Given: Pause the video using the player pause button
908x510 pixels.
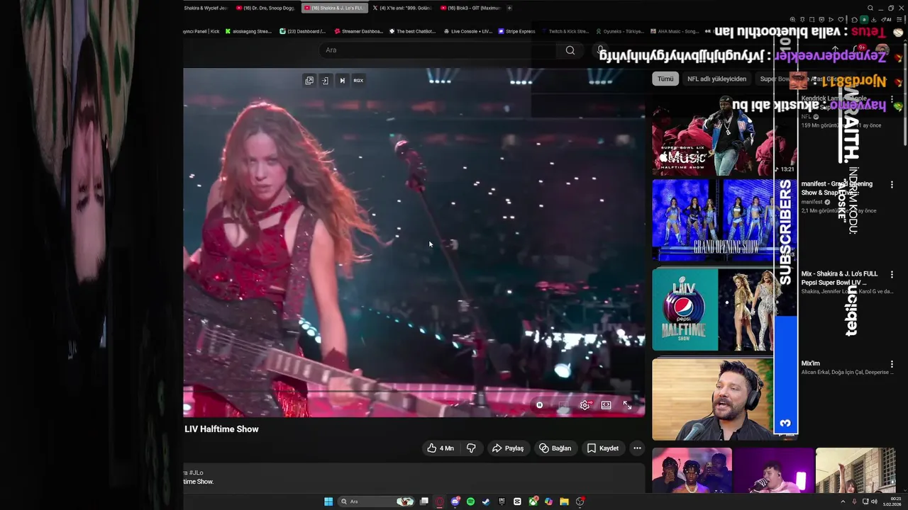Looking at the screenshot, I should [x=539, y=405].
